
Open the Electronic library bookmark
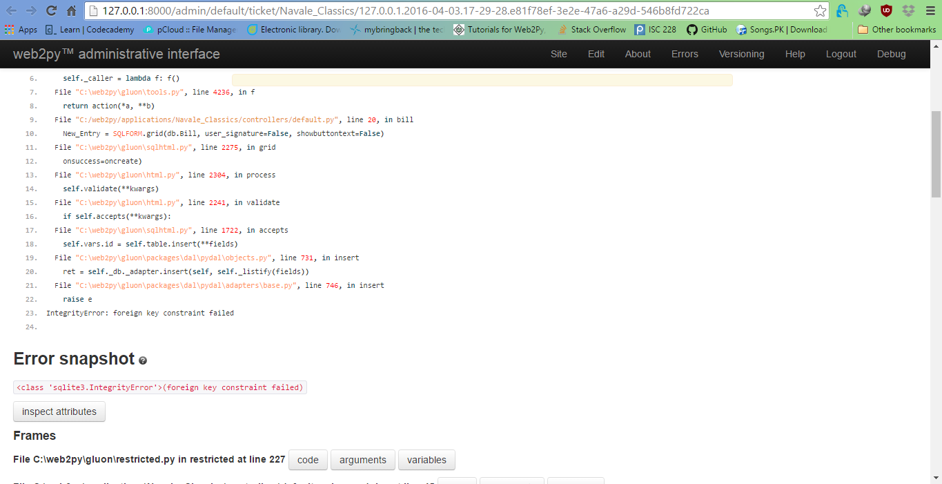[x=293, y=30]
